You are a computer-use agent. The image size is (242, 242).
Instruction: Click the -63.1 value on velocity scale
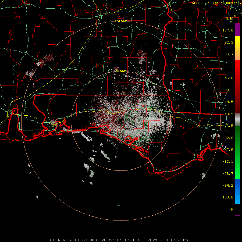228,162
